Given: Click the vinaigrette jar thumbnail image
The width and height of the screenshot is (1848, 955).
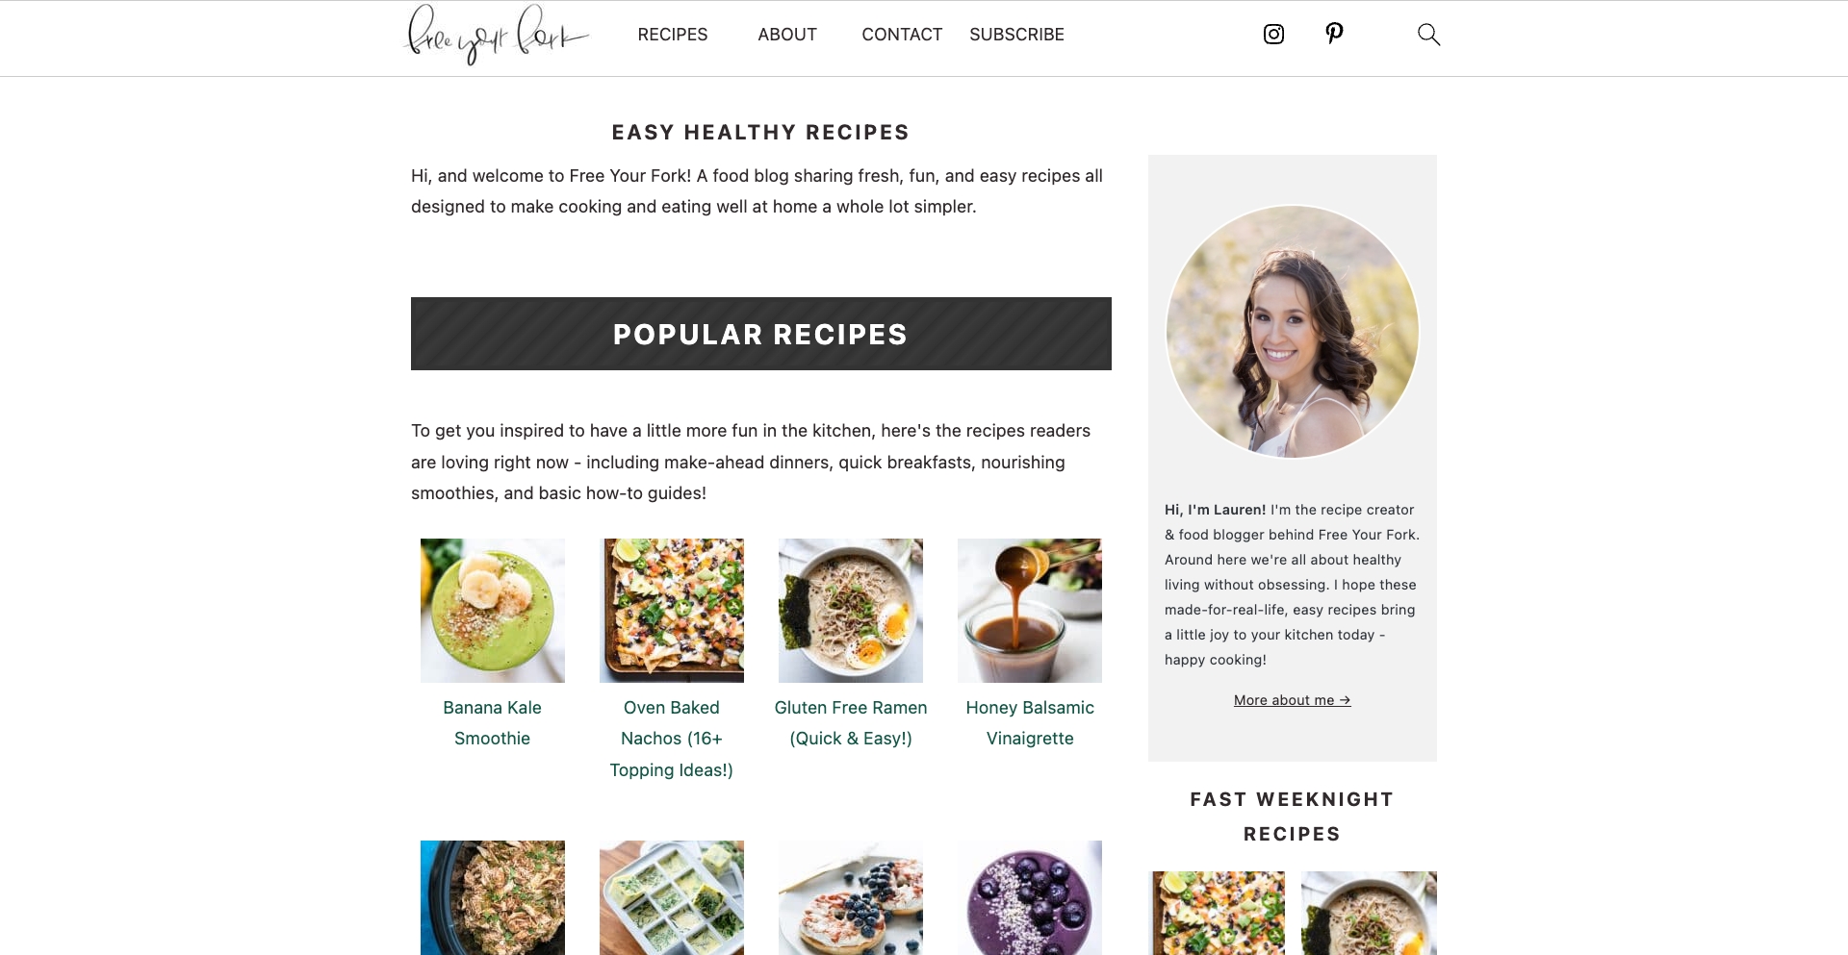Looking at the screenshot, I should click(x=1030, y=611).
